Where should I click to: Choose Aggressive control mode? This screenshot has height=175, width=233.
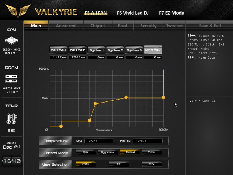pos(108,152)
